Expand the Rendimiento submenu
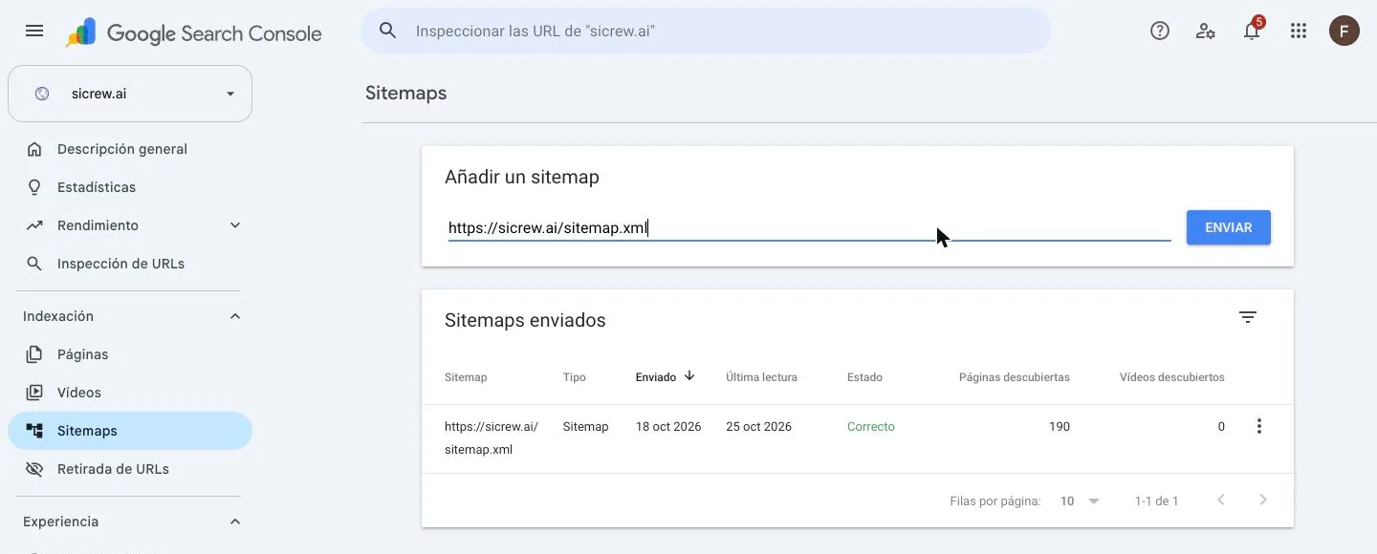The width and height of the screenshot is (1377, 554). coord(235,225)
